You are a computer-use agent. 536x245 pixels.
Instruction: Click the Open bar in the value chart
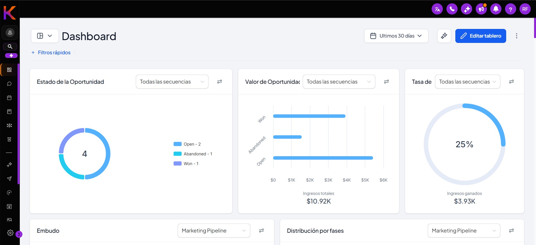coord(323,158)
